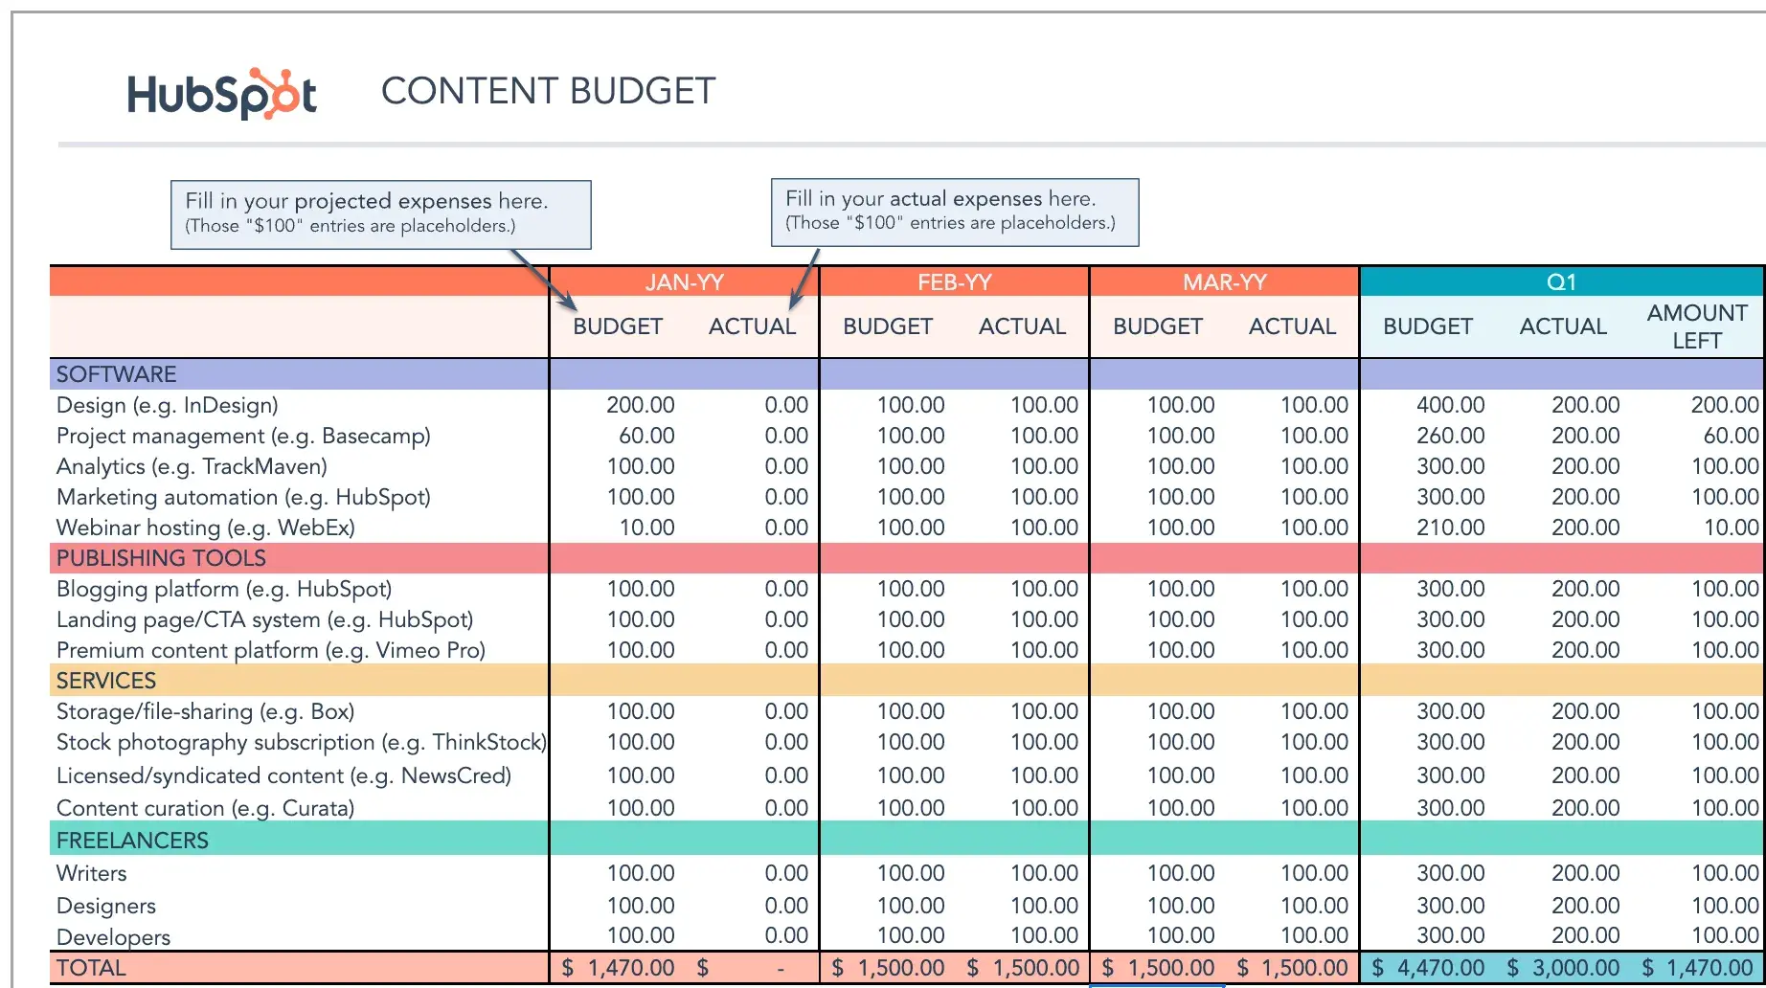Select the Q1 total budget $4,470.00
The width and height of the screenshot is (1766, 988).
[x=1428, y=968]
